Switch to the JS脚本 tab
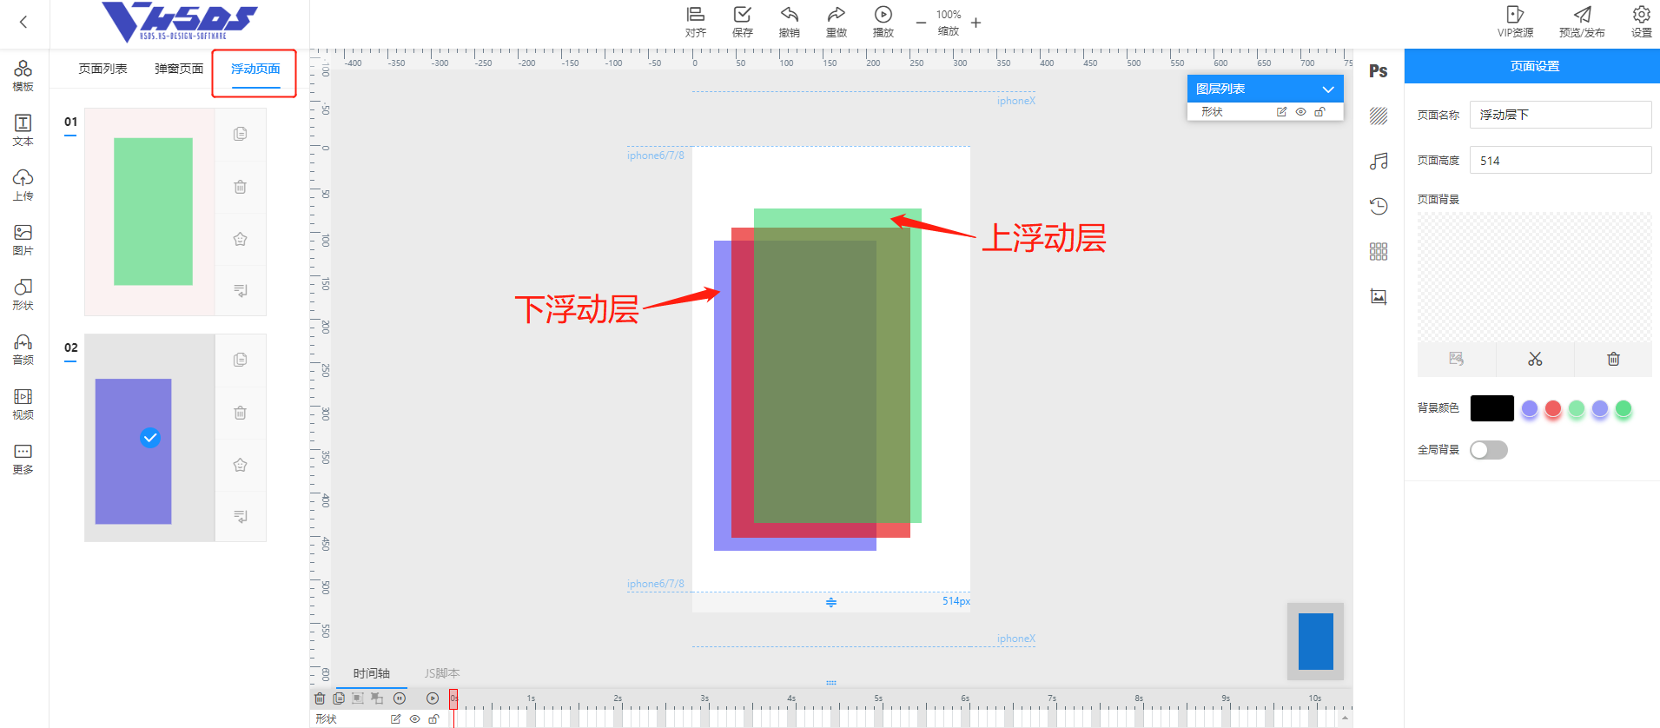The height and width of the screenshot is (728, 1660). (x=441, y=673)
